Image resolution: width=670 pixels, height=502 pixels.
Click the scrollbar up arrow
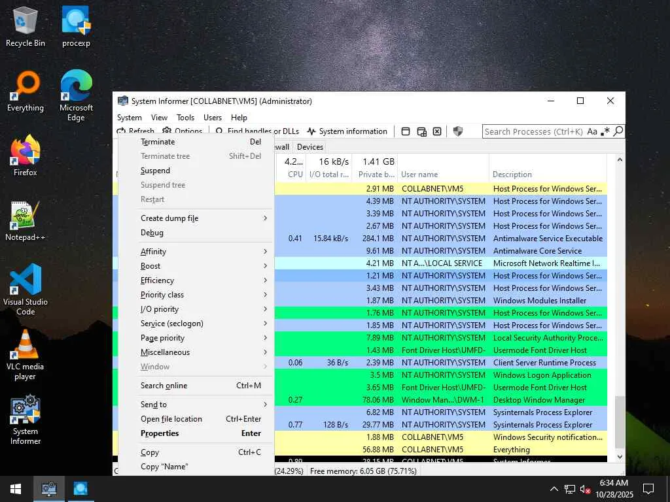[x=620, y=159]
